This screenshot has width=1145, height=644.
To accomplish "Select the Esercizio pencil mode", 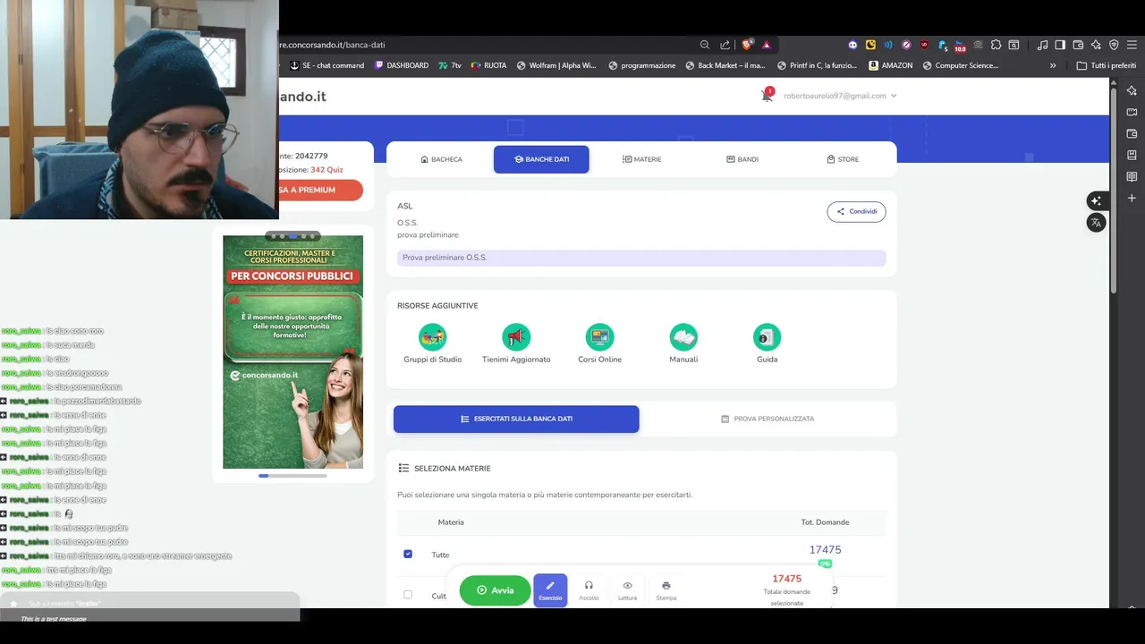I will tap(550, 590).
